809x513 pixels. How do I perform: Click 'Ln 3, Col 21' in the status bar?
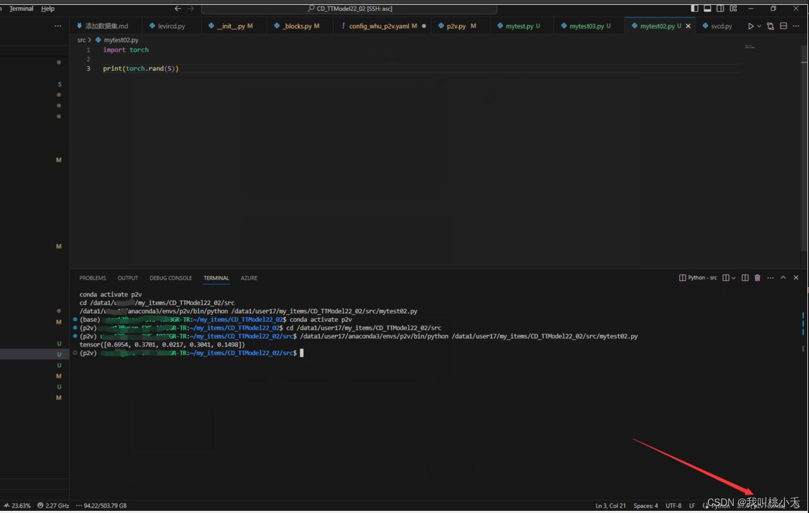[611, 506]
